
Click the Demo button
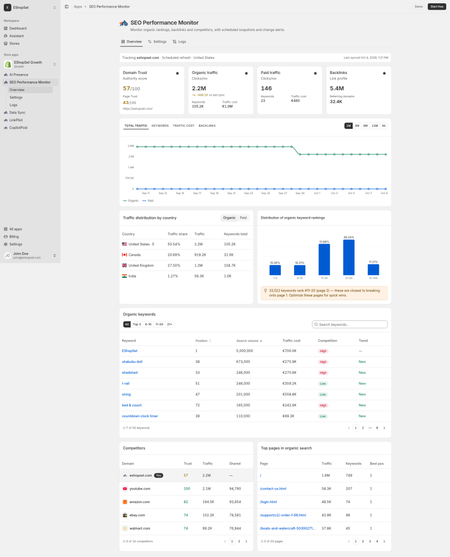coord(419,7)
